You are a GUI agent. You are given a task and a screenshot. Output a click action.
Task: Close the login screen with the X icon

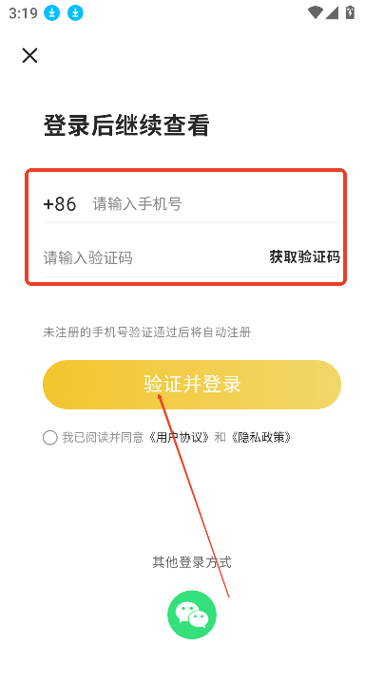[29, 56]
